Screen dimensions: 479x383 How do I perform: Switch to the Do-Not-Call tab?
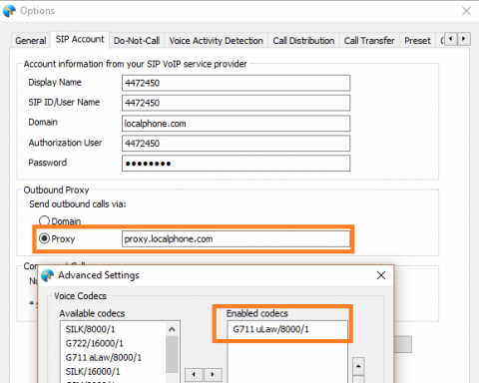pos(137,41)
